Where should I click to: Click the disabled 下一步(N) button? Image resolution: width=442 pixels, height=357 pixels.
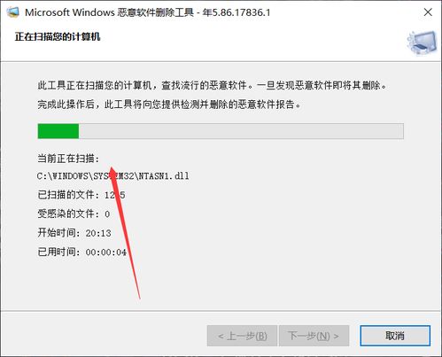tap(314, 336)
